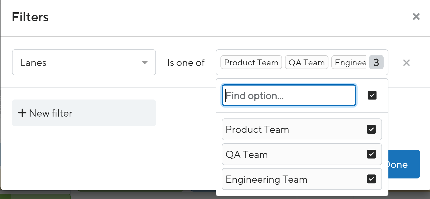430x199 pixels.
Task: Click the plus icon on New filter
Action: point(22,113)
